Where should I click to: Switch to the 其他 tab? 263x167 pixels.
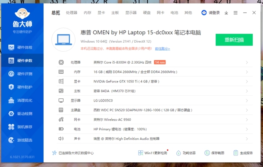188,13
